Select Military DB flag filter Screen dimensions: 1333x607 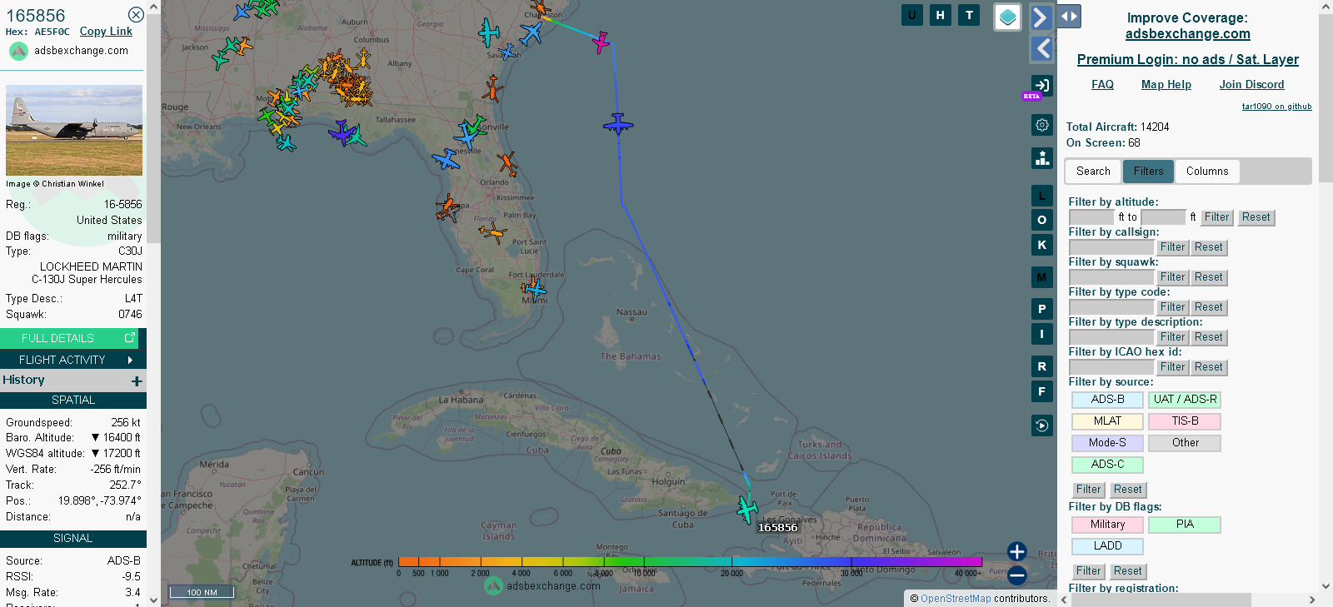1107,525
